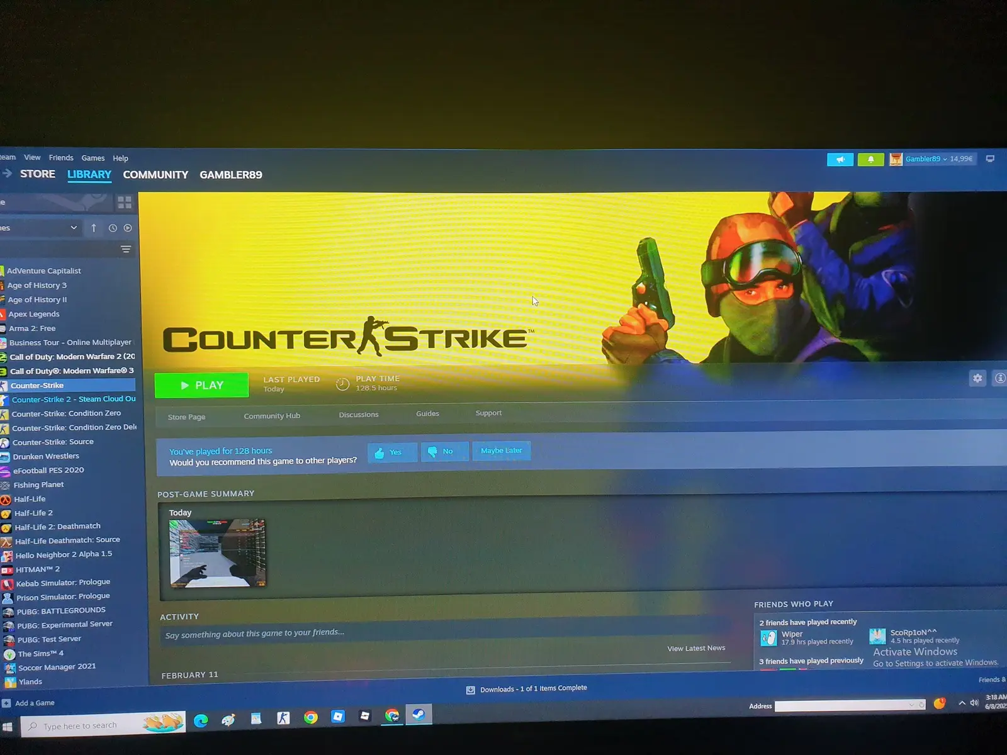Open the announcements megaphone button

840,160
